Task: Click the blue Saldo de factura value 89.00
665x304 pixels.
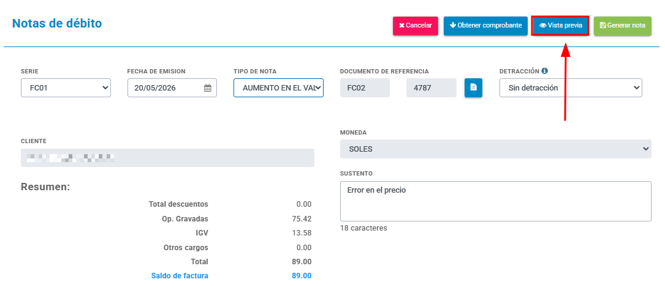Action: [x=302, y=276]
